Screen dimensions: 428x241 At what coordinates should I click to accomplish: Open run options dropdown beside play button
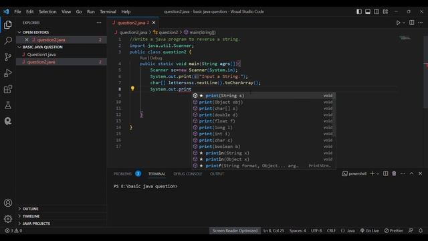(x=404, y=23)
